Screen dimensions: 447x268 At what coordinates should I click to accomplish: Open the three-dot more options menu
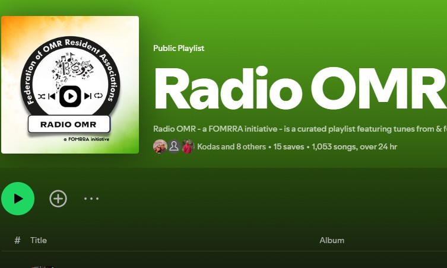coord(91,199)
